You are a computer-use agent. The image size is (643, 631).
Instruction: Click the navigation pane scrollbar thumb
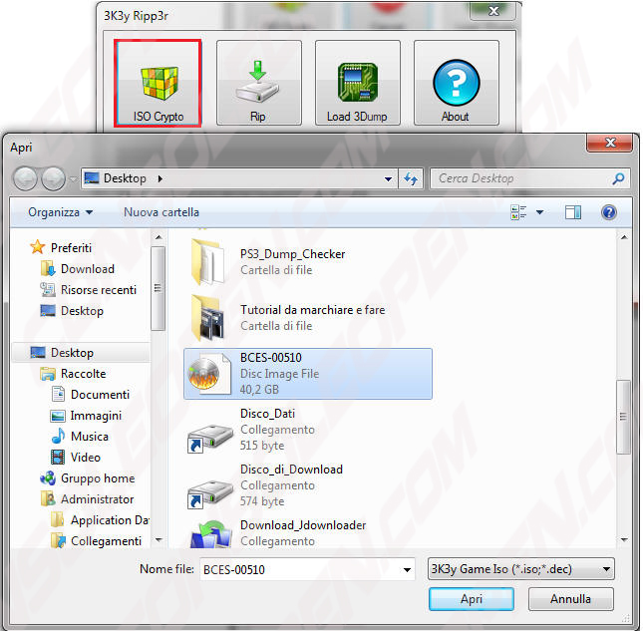coord(159,288)
